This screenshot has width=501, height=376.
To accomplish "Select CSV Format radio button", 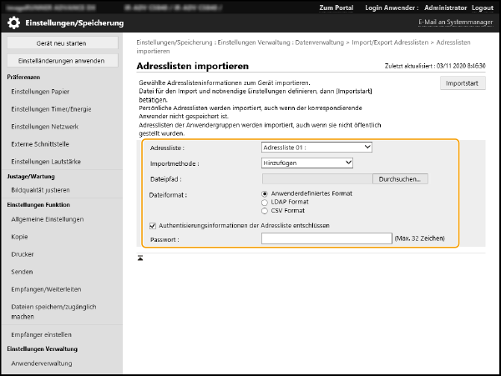I will pyautogui.click(x=266, y=211).
